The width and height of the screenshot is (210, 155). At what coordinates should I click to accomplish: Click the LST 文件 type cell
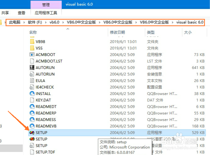(x=154, y=61)
